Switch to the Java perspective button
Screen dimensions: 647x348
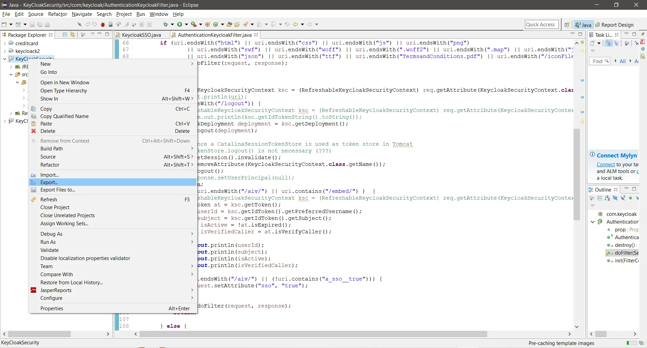tap(583, 25)
